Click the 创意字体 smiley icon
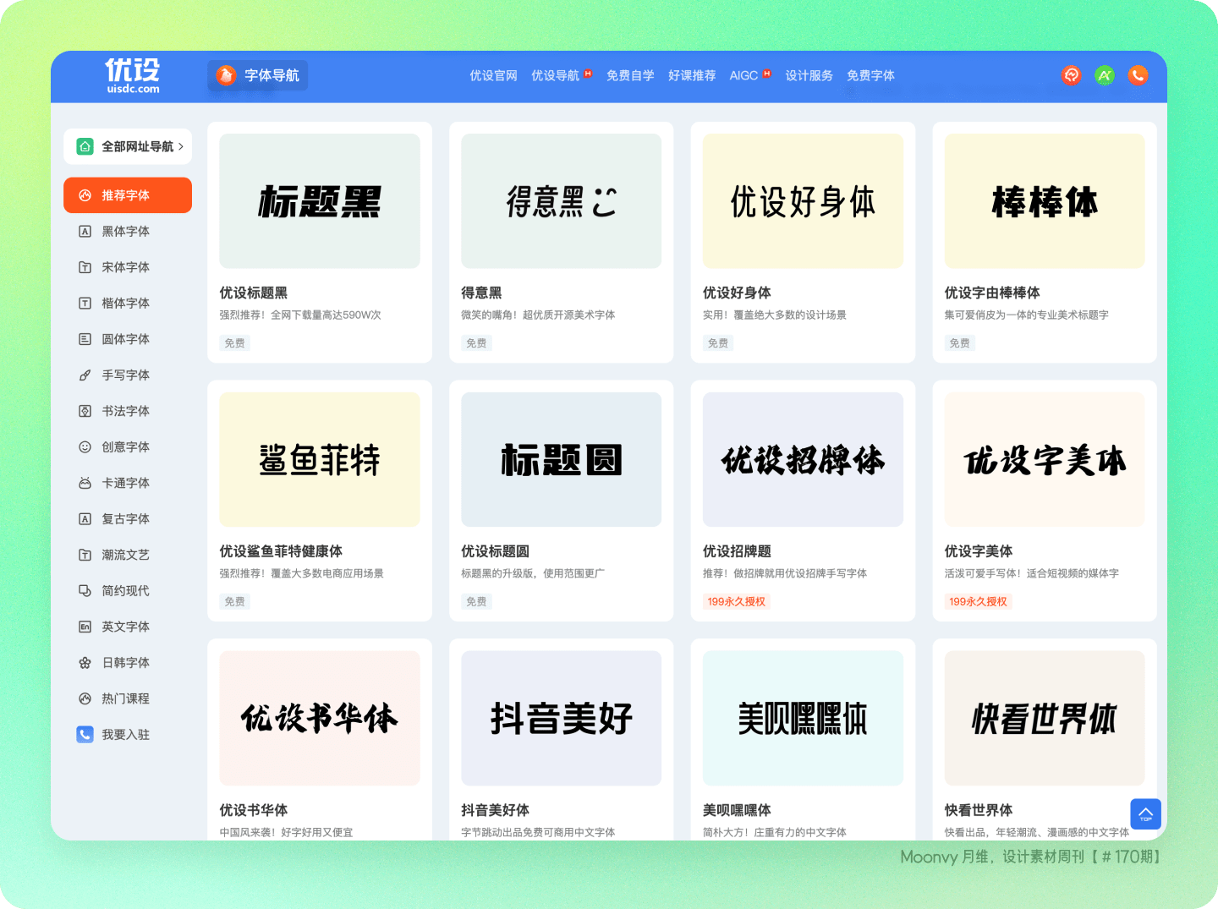Viewport: 1218px width, 909px height. click(x=85, y=446)
